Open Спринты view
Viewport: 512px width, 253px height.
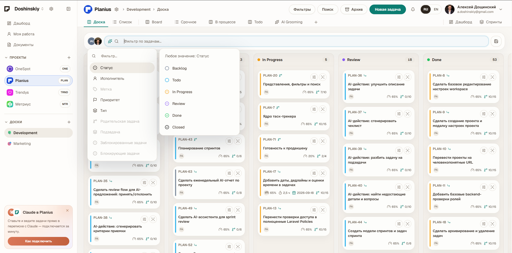pos(491,22)
